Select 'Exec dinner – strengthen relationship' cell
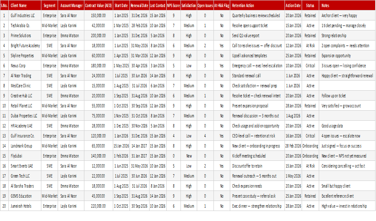 pyautogui.click(x=257, y=206)
